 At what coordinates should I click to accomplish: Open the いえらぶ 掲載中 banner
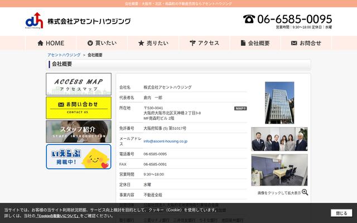click(79, 157)
